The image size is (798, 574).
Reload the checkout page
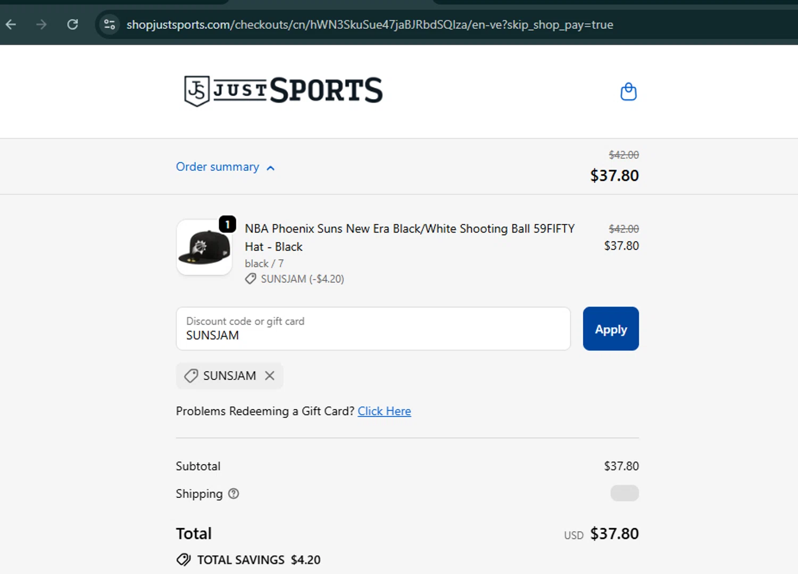click(72, 24)
